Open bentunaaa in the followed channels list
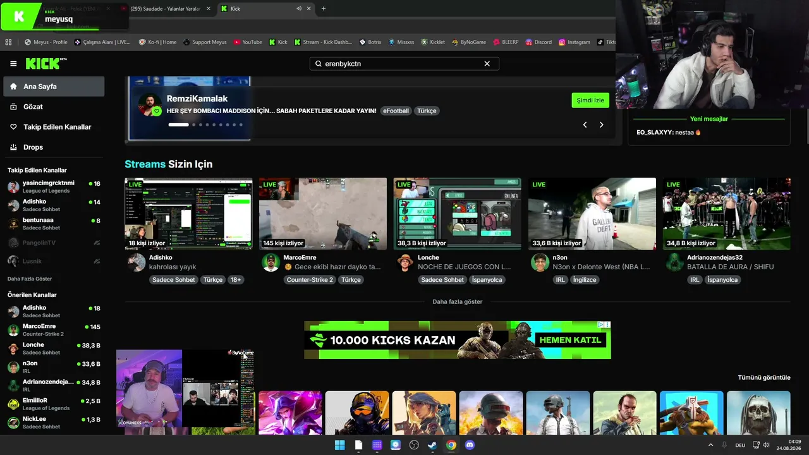The height and width of the screenshot is (455, 809). (x=54, y=224)
